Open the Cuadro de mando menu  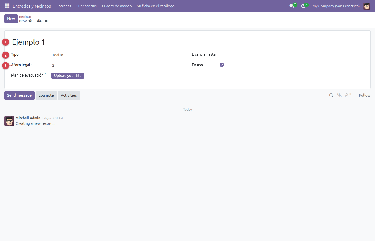click(117, 6)
